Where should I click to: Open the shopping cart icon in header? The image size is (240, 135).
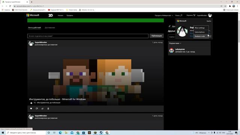point(194,15)
